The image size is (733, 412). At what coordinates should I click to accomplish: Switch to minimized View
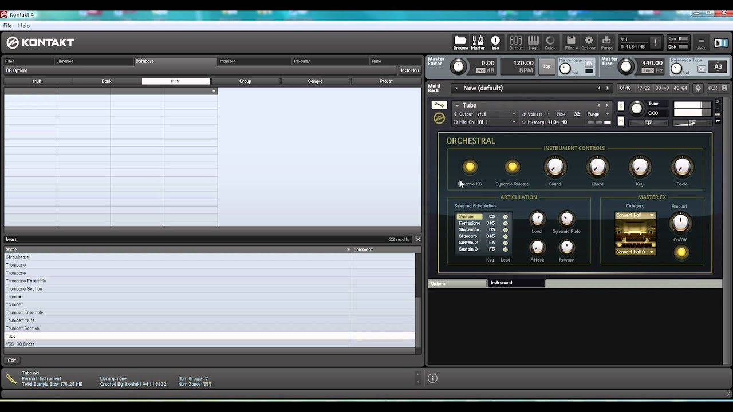701,43
